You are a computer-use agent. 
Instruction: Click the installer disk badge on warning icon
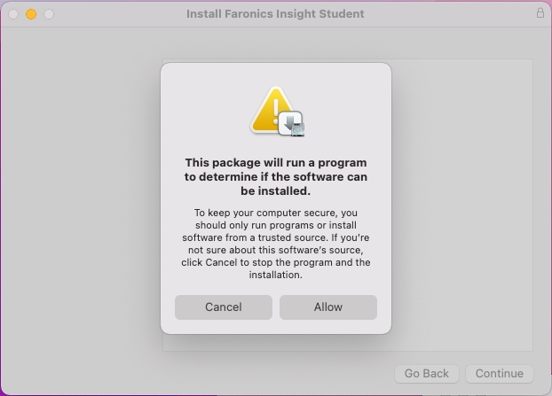click(x=293, y=123)
